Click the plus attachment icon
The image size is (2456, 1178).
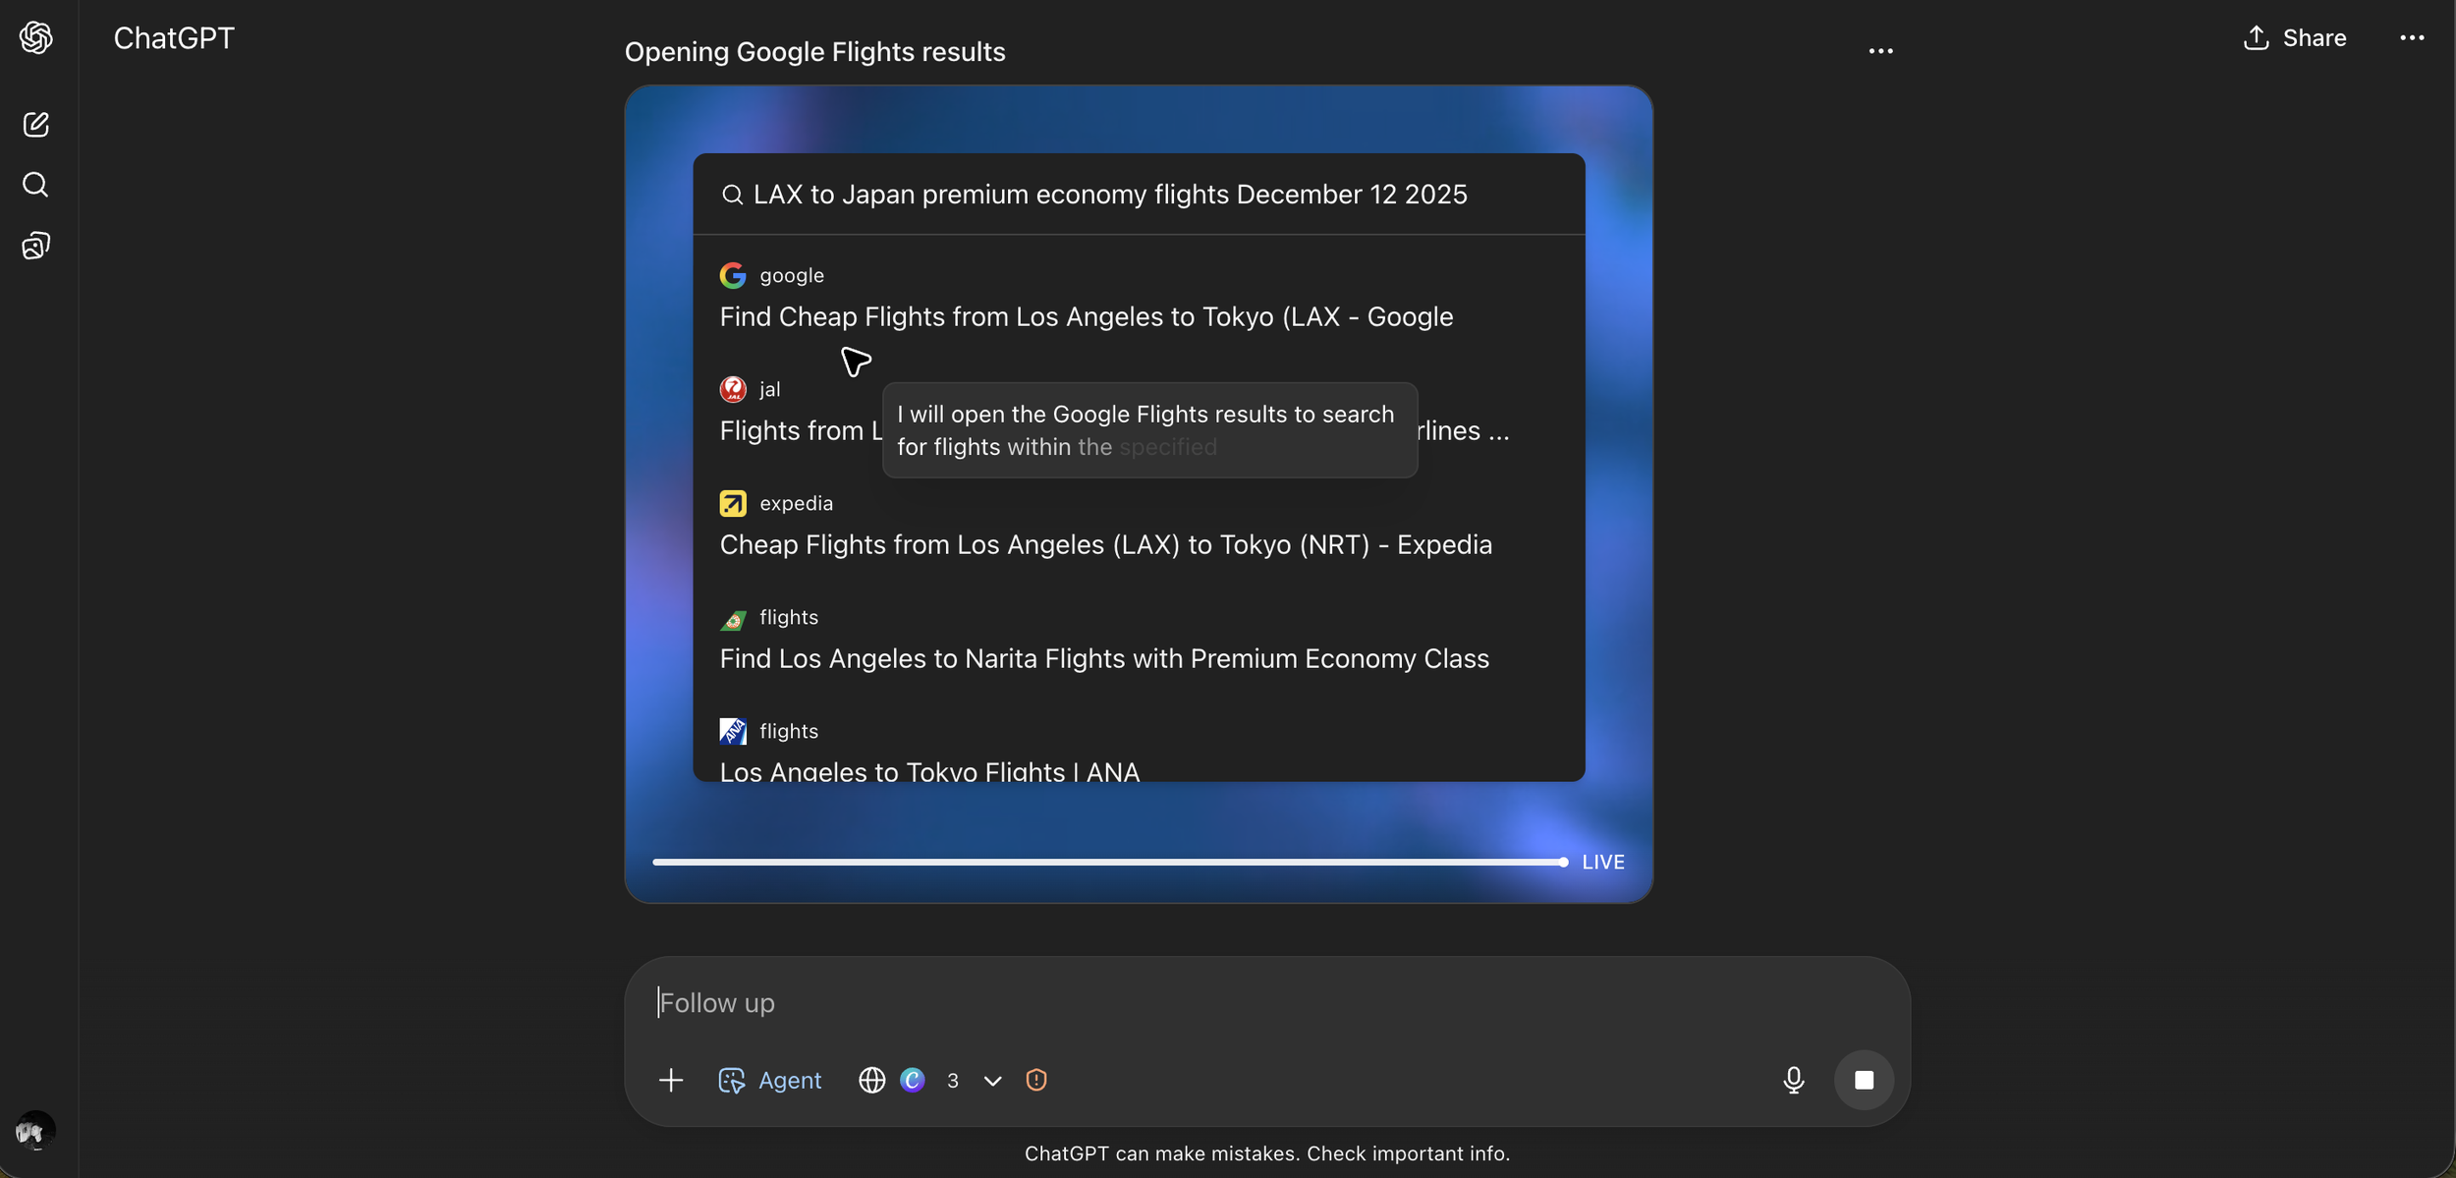point(671,1081)
